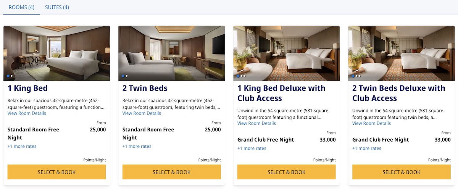Open 1 King Bed Deluxe Club photo

(287, 53)
